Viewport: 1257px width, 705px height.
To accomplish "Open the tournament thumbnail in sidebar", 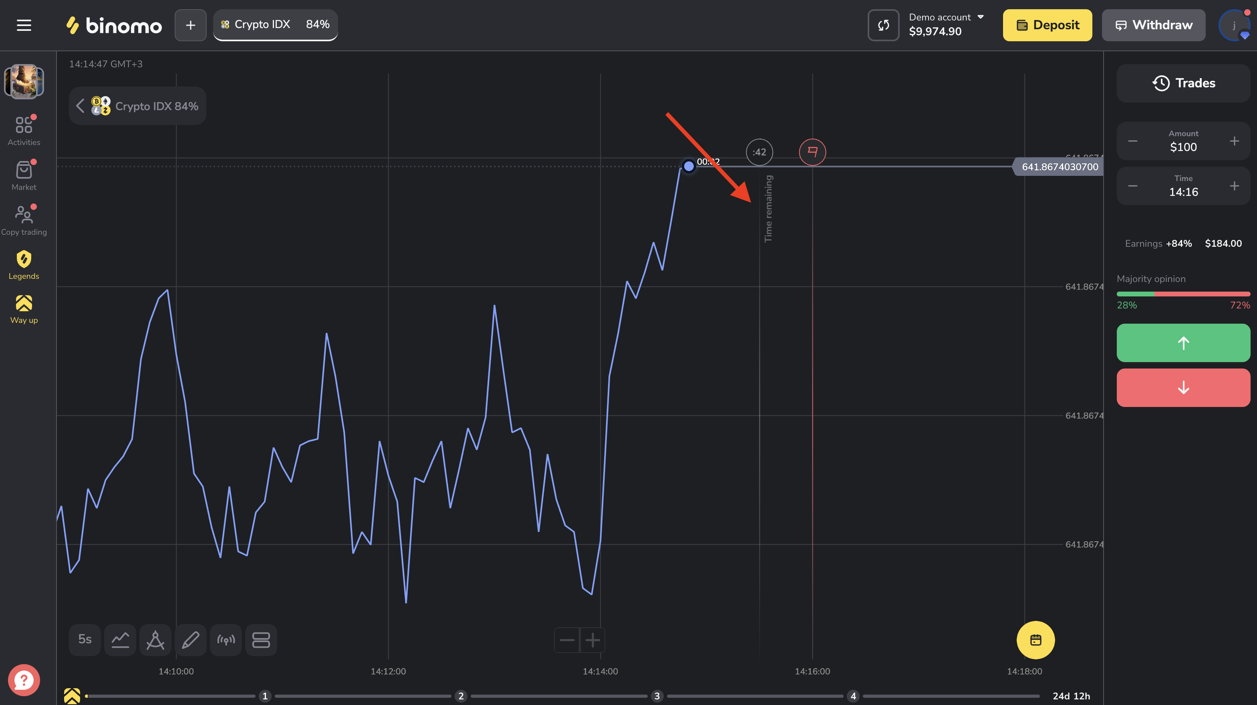I will (x=24, y=81).
